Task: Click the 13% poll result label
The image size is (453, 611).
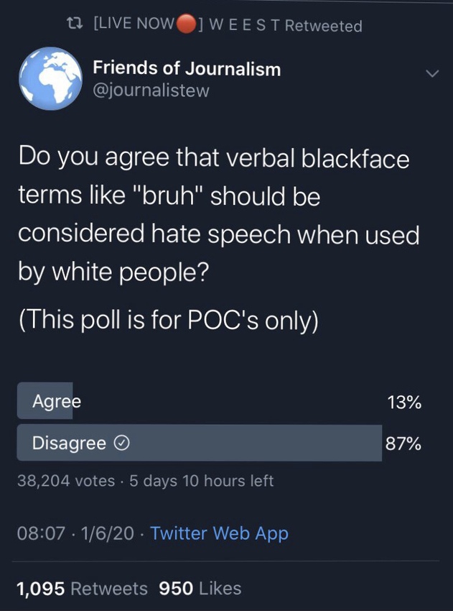Action: (x=404, y=402)
